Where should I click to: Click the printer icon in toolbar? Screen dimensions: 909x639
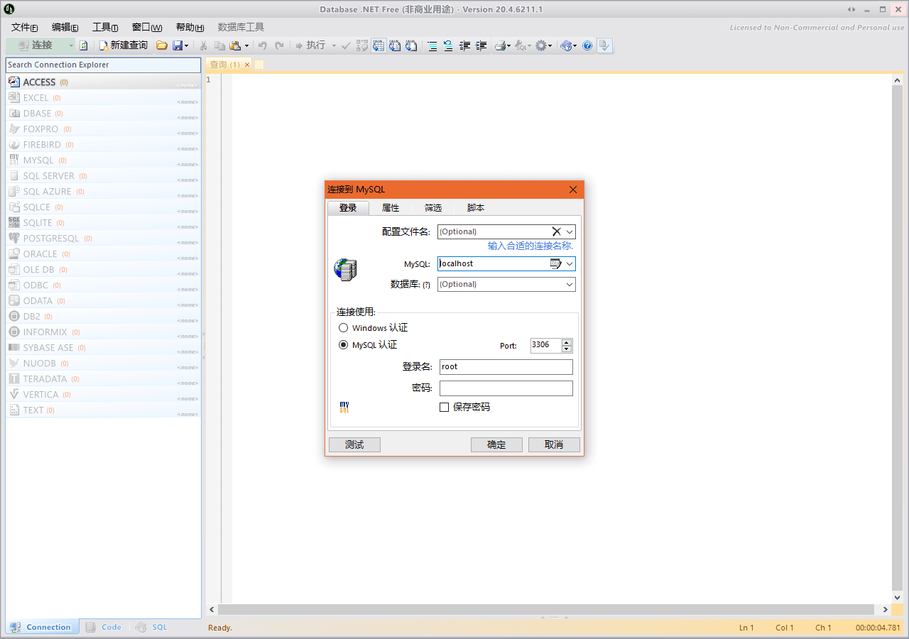tap(500, 45)
